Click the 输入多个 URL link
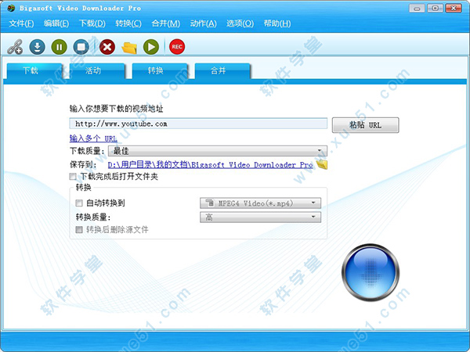The width and height of the screenshot is (470, 352). tap(93, 138)
